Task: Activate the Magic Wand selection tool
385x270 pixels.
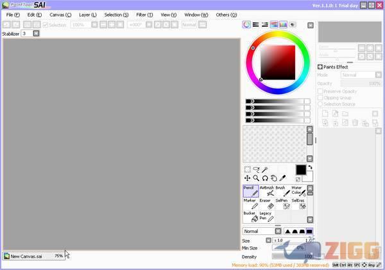Action: pyautogui.click(x=265, y=170)
